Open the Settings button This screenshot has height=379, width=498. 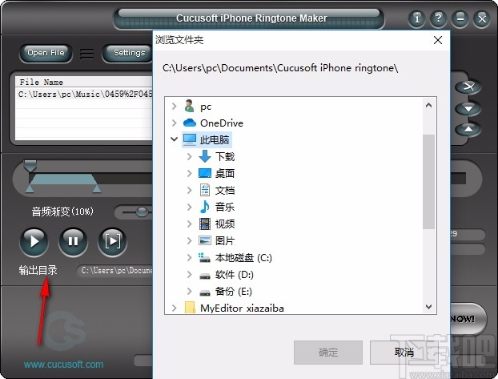click(129, 53)
